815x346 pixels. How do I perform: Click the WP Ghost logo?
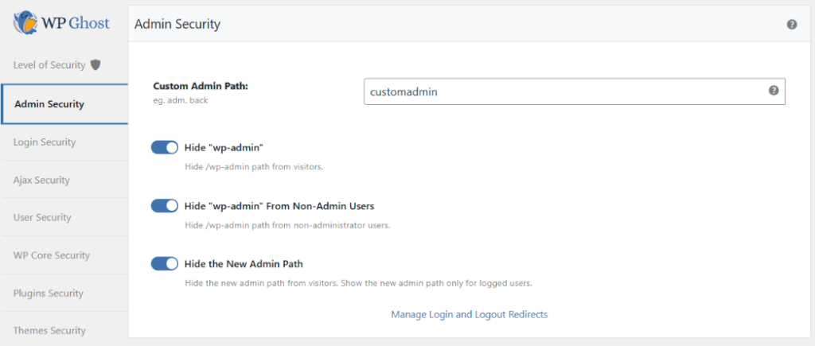[61, 23]
